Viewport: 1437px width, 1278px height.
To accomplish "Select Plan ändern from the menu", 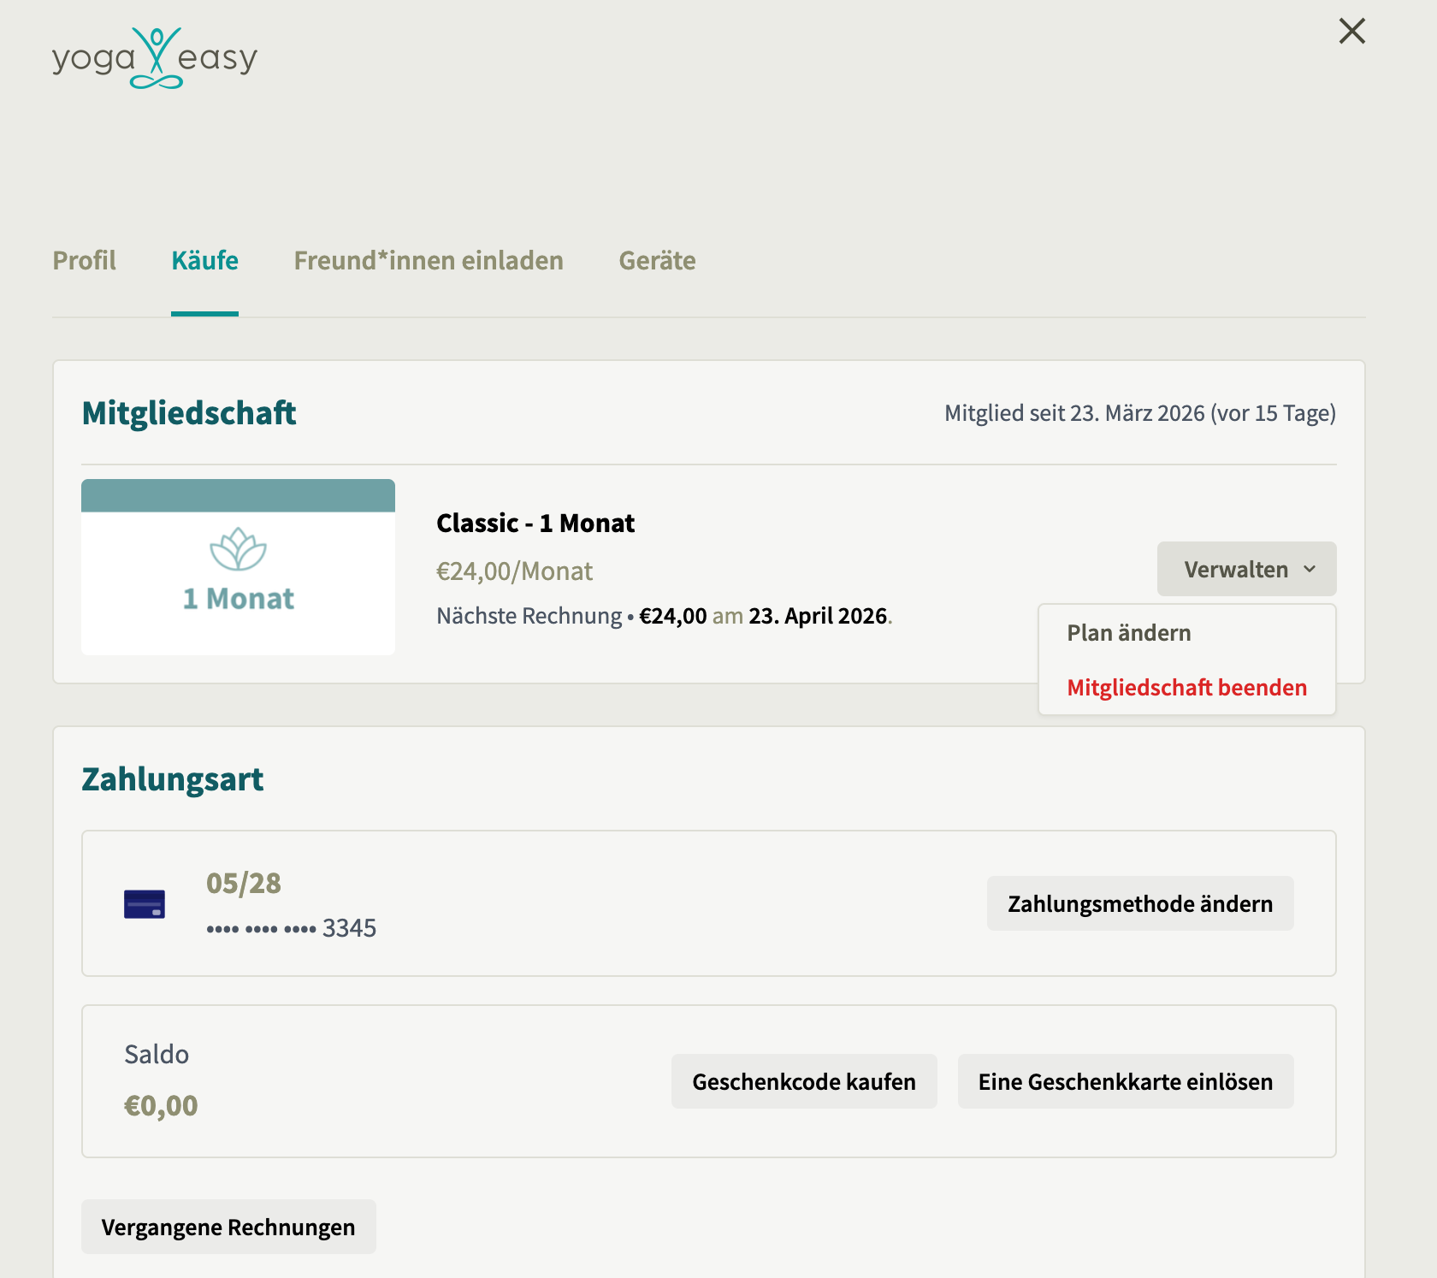I will [1128, 633].
